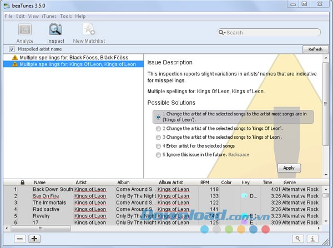The height and width of the screenshot is (248, 333).
Task: Click the lock column header icon
Action: pyautogui.click(x=23, y=182)
